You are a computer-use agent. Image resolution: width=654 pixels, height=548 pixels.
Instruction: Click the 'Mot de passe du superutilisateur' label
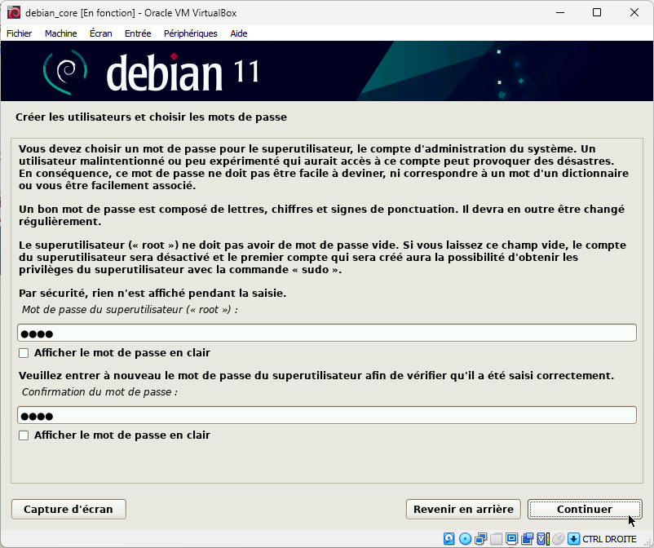[x=130, y=309]
